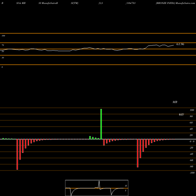Click the MR axis -40 label
The image size is (196, 196).
pyautogui.click(x=191, y=154)
